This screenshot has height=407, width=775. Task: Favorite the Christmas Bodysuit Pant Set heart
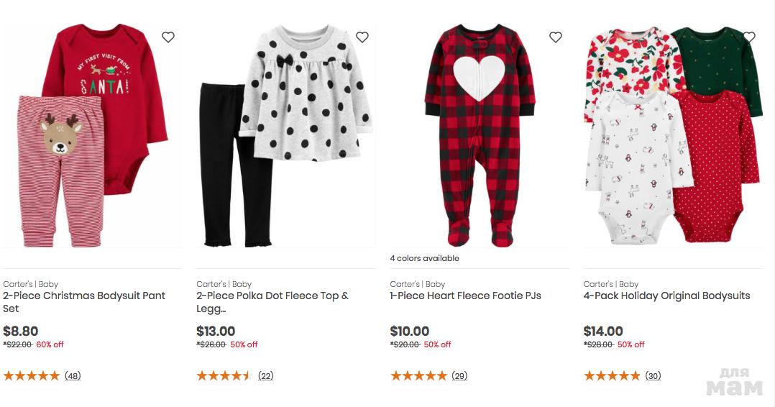(x=168, y=37)
